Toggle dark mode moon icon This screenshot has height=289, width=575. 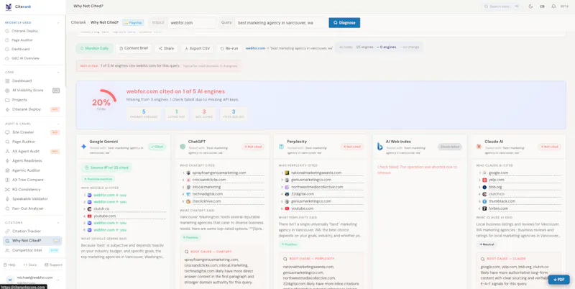pyautogui.click(x=530, y=6)
